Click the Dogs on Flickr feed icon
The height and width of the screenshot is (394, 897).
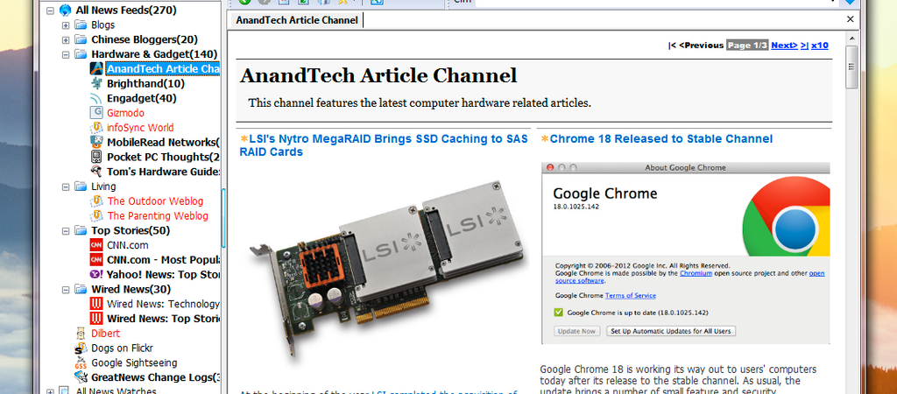81,348
